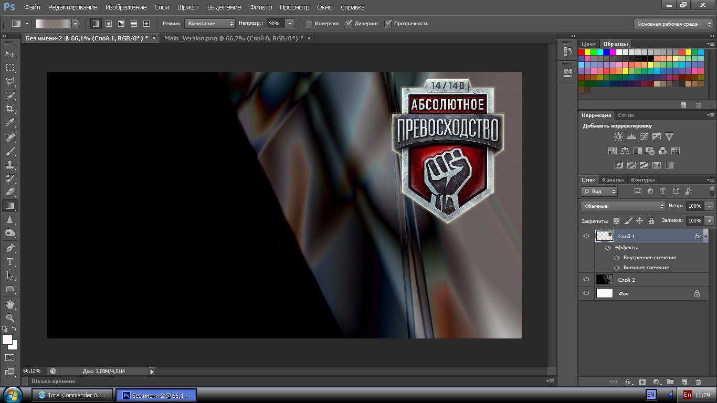Enable the Инверсия checkbox

point(309,24)
